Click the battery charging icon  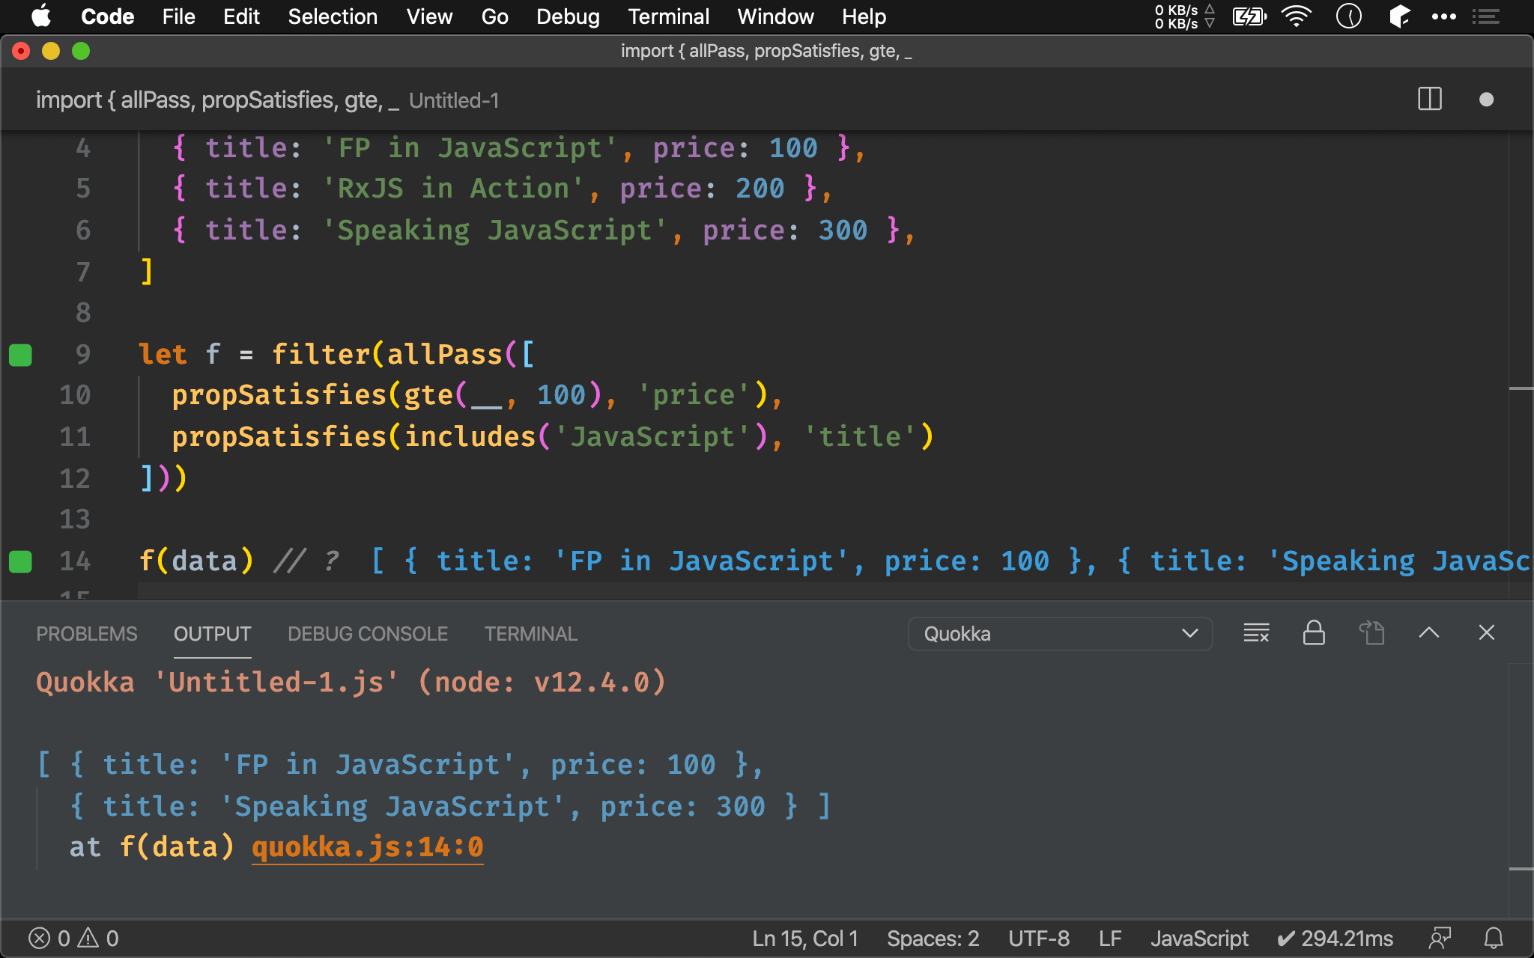pos(1249,16)
